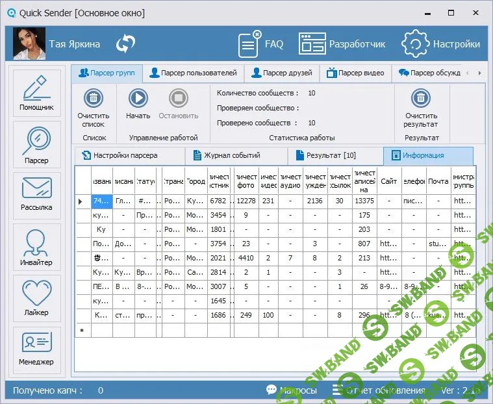493x404 pixels.
Task: Switch to Парсер групп tab
Action: (107, 73)
